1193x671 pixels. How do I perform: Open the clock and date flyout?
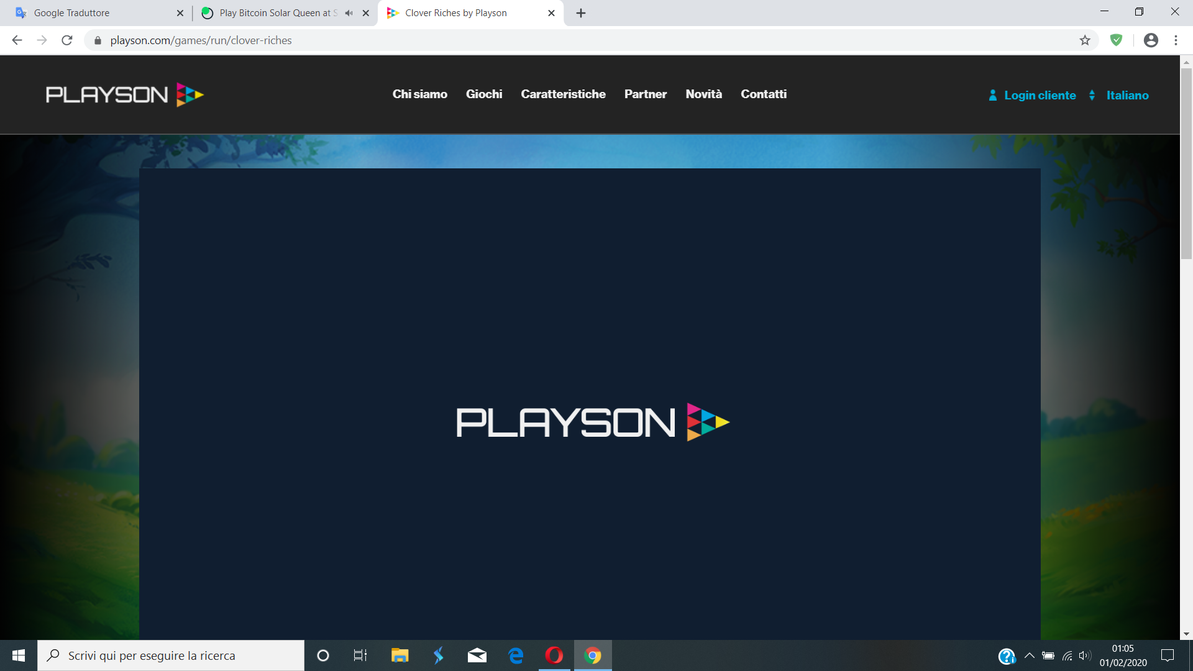1123,655
